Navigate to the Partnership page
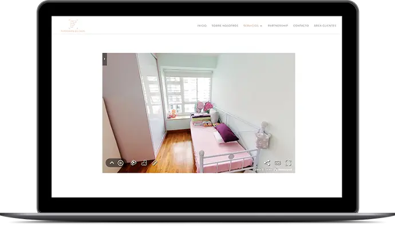 point(278,26)
